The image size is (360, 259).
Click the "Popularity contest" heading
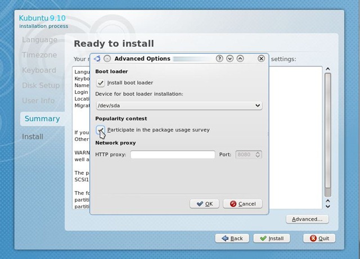121,119
